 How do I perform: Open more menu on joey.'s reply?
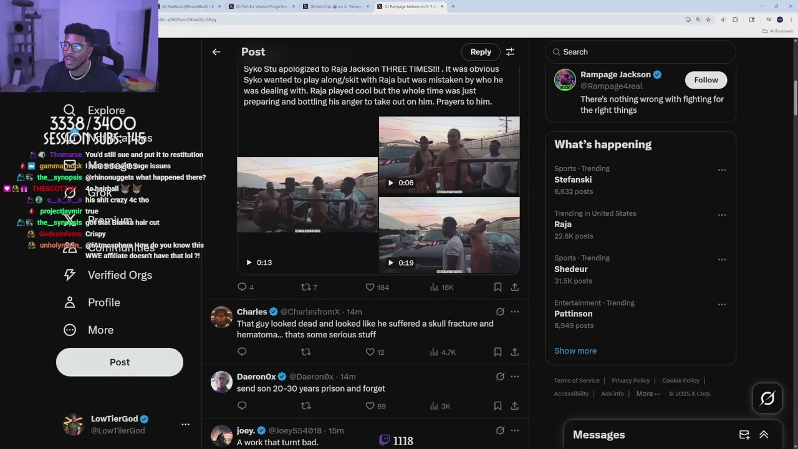click(x=514, y=430)
